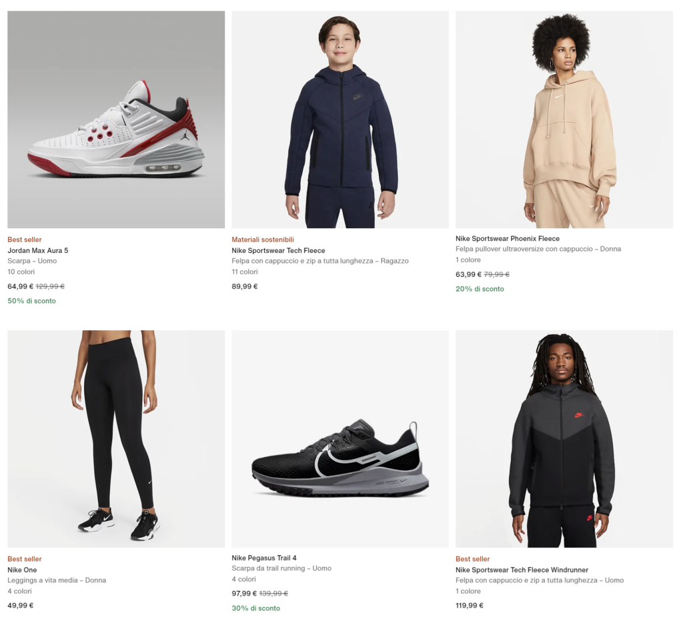Click the Nike One product name
Image resolution: width=683 pixels, height=623 pixels.
pyautogui.click(x=22, y=570)
